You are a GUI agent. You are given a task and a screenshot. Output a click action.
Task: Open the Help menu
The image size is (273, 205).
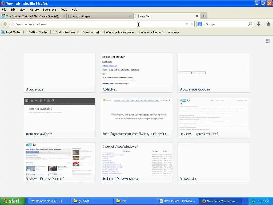tap(74, 10)
